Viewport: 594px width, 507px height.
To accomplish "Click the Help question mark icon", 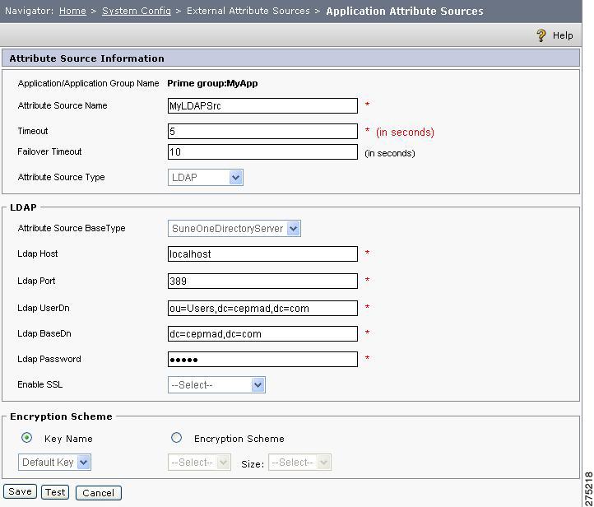I will 541,35.
